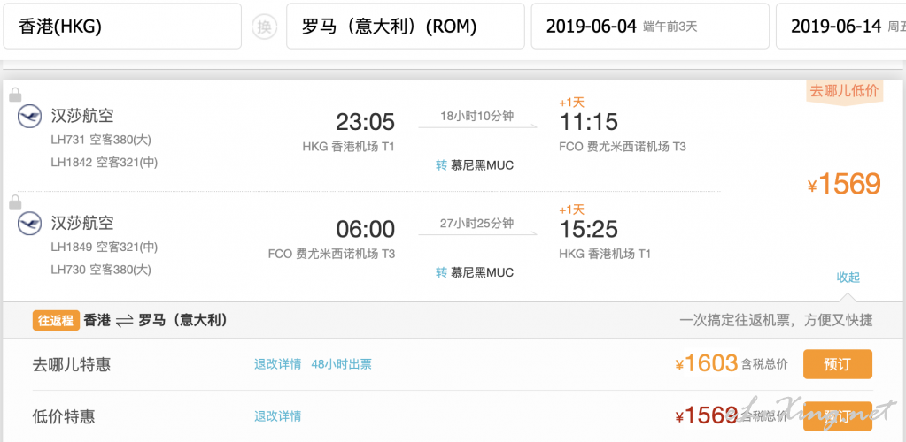Book the 去哪儿特惠 fare at ¥1603
Image resolution: width=906 pixels, height=442 pixels.
click(837, 364)
